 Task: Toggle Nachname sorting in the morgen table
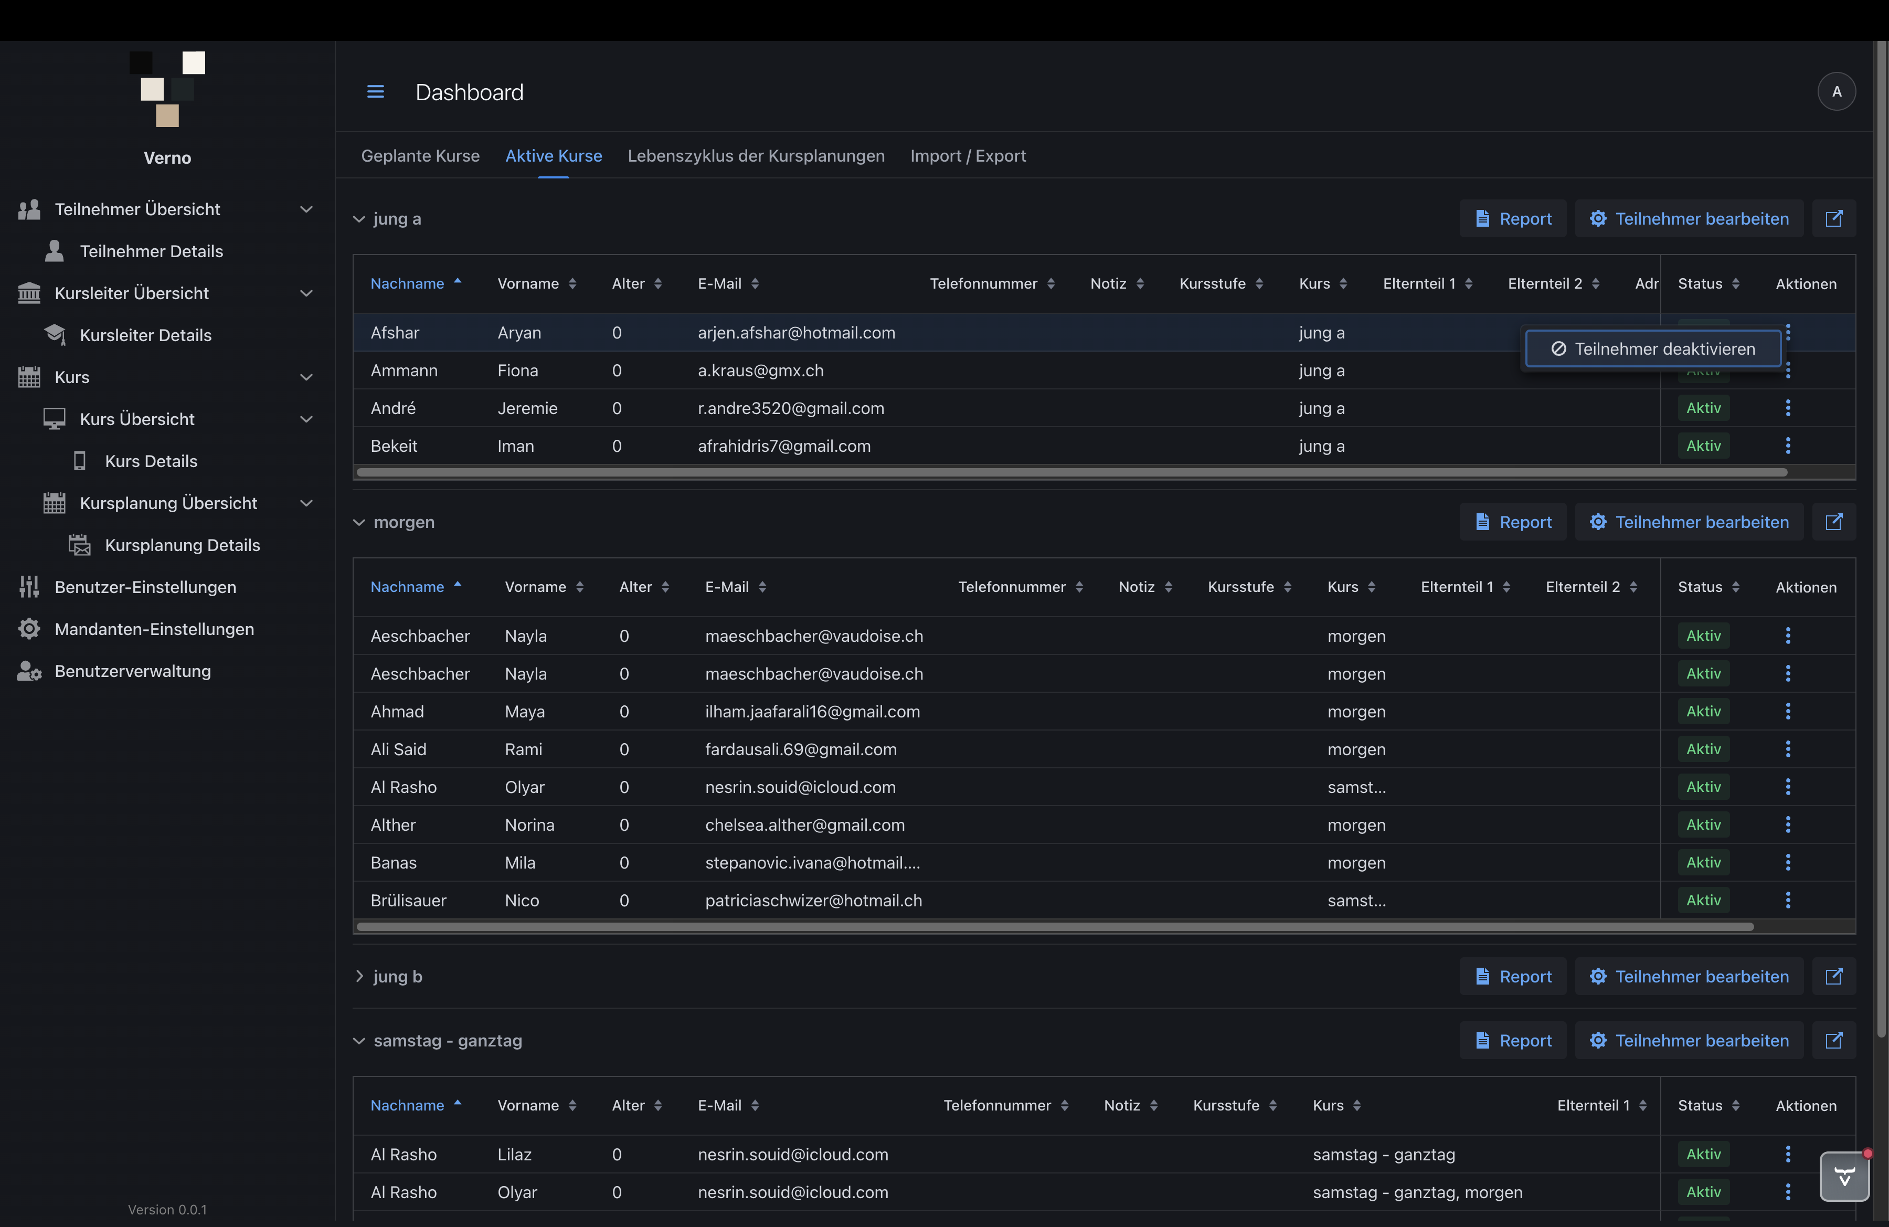415,587
